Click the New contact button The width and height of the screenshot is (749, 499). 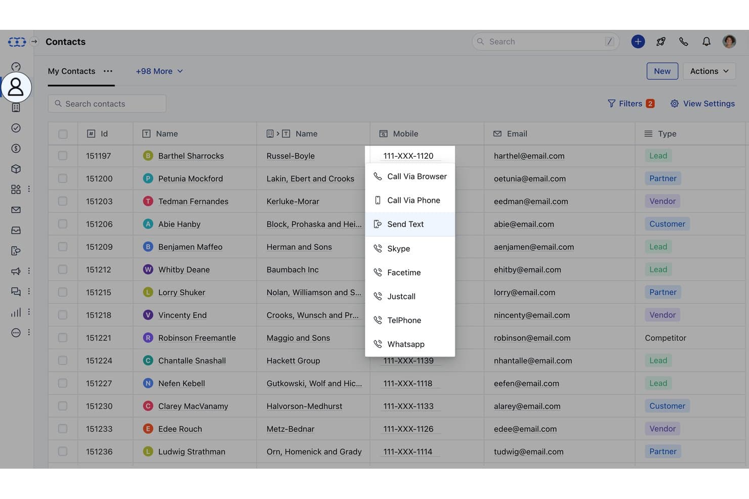tap(662, 71)
